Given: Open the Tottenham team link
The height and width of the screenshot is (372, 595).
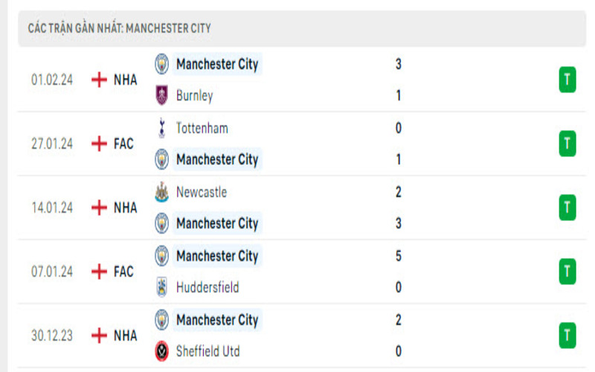Looking at the screenshot, I should click(x=202, y=128).
